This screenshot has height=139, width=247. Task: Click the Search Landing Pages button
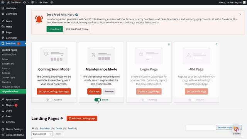[x=229, y=127]
